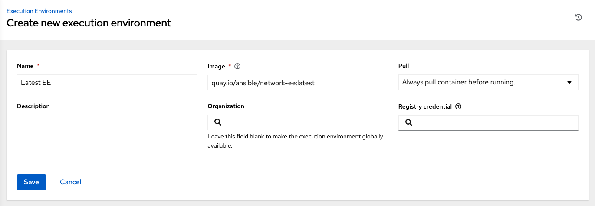
Task: Save the new execution environment
Action: coord(31,182)
